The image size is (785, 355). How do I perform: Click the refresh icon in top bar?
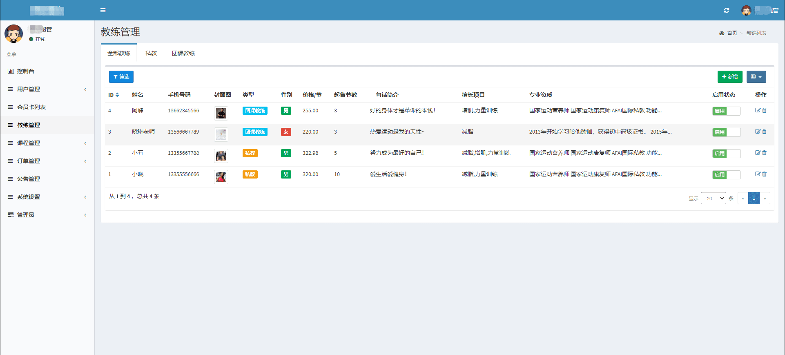(727, 10)
